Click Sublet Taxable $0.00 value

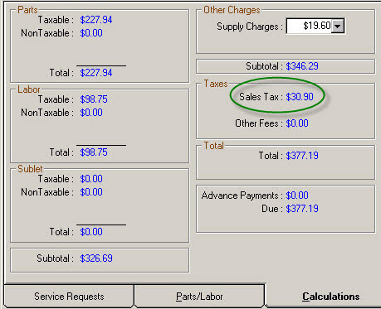[x=91, y=179]
